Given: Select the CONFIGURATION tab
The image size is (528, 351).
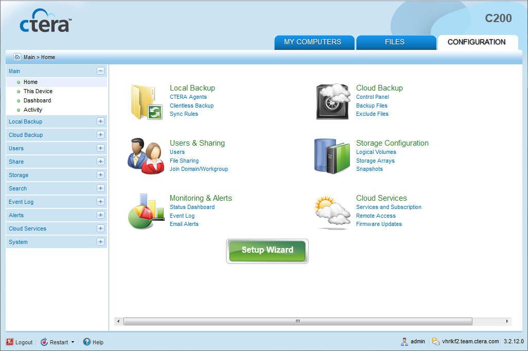Looking at the screenshot, I should pos(478,42).
